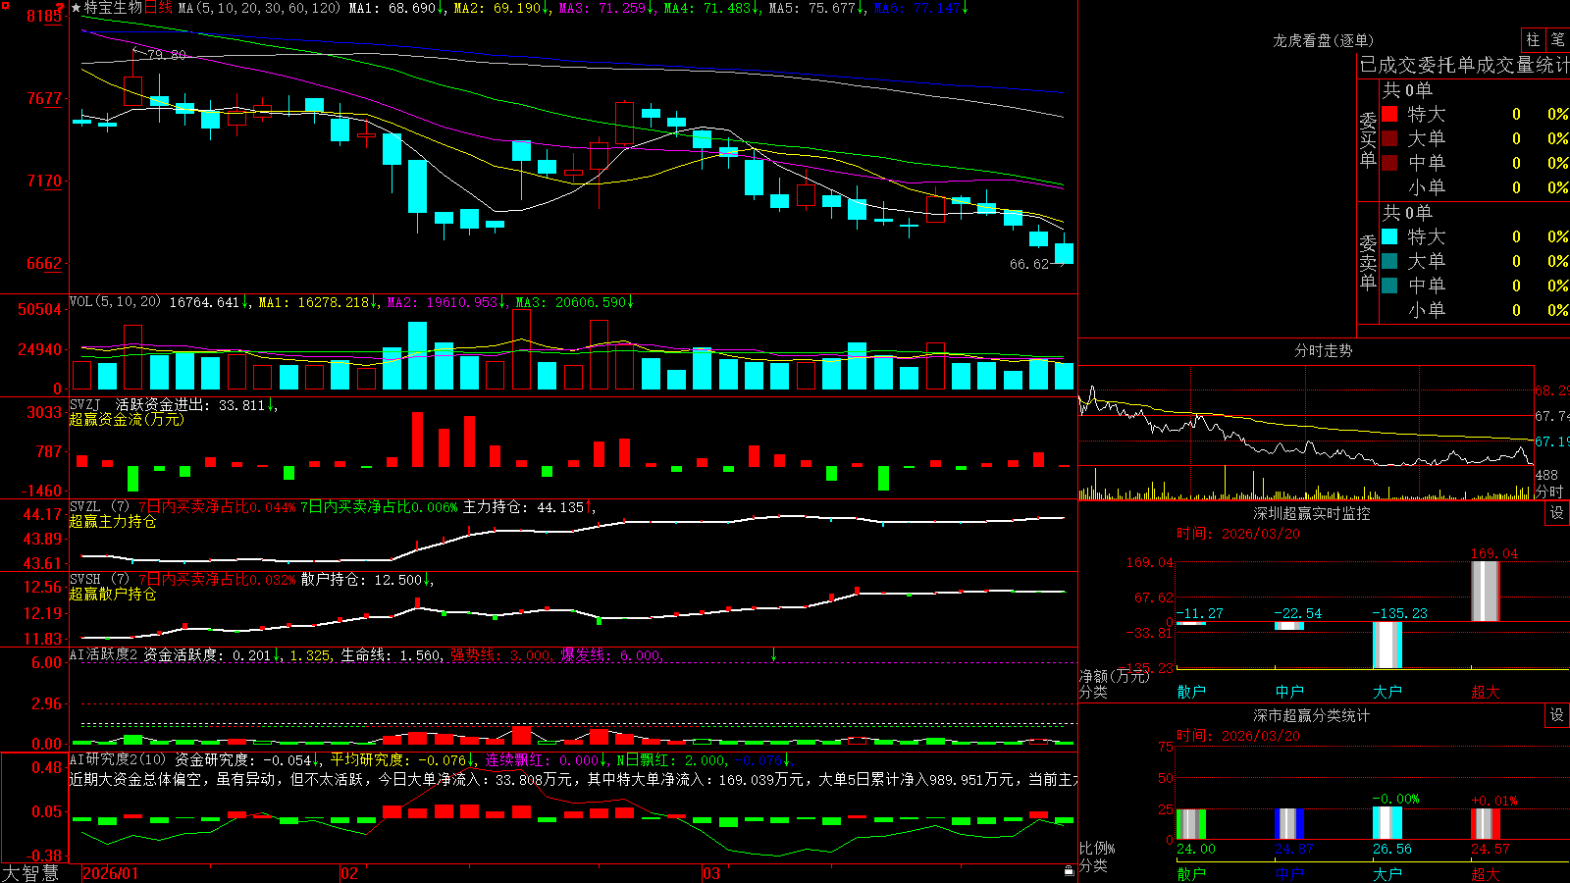Click the 大户 bar labeled 26.56 in 分类统计
The width and height of the screenshot is (1570, 883).
(1387, 823)
